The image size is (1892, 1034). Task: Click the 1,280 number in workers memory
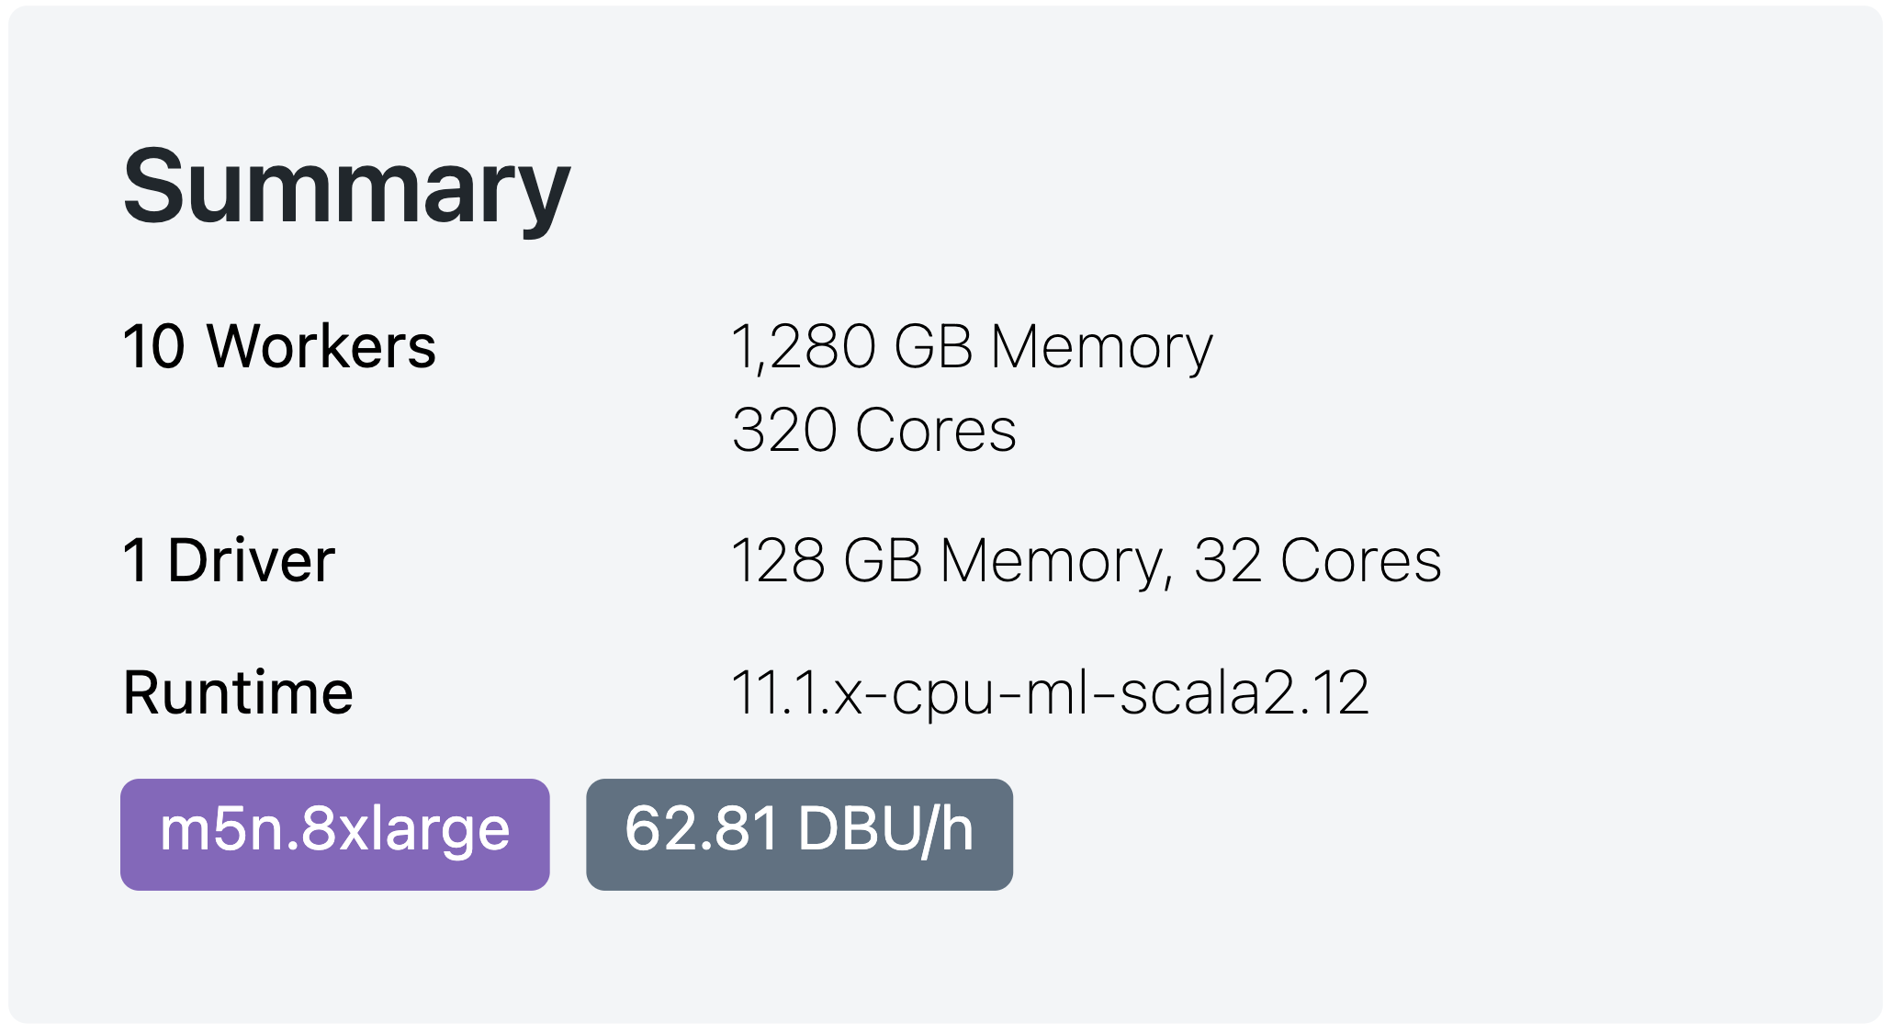(804, 348)
